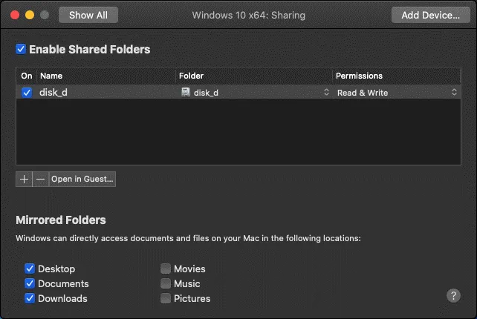The image size is (477, 319).
Task: Uncheck the Documents mirrored folder
Action: [x=30, y=283]
